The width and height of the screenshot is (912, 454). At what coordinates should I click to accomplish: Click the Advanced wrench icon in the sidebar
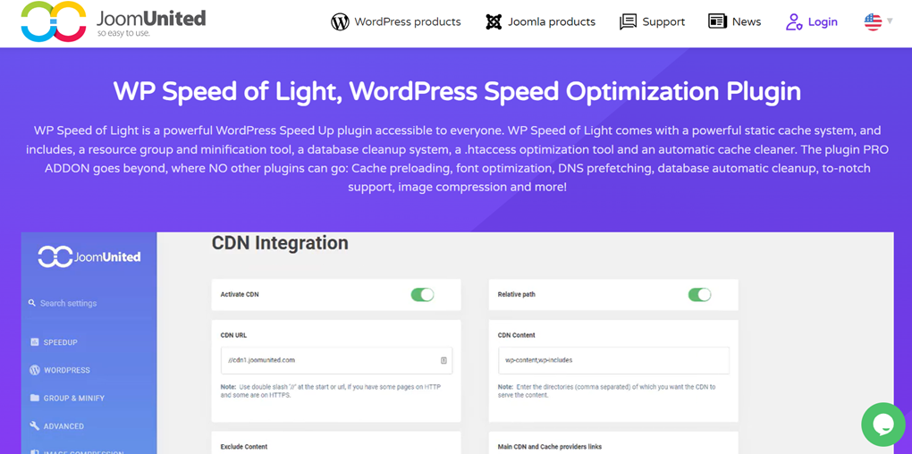pos(35,426)
